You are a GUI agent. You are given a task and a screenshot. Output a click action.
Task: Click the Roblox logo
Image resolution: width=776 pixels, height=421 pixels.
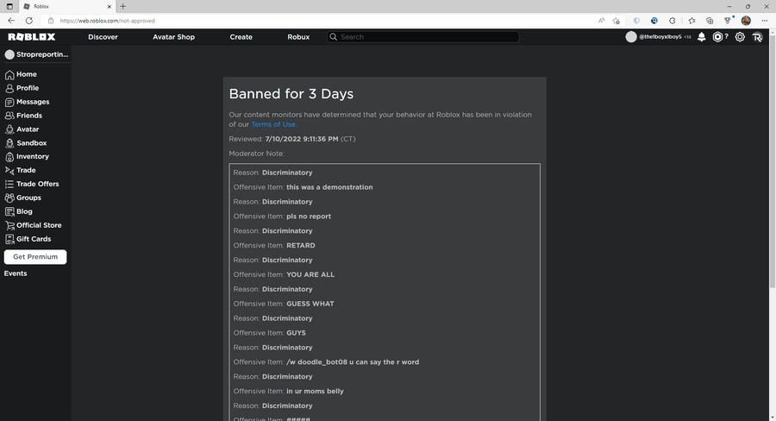(32, 36)
